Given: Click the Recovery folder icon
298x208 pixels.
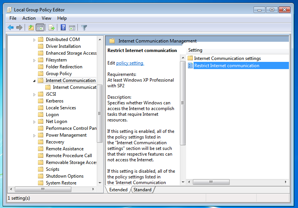Looking at the screenshot, I should tap(41, 142).
